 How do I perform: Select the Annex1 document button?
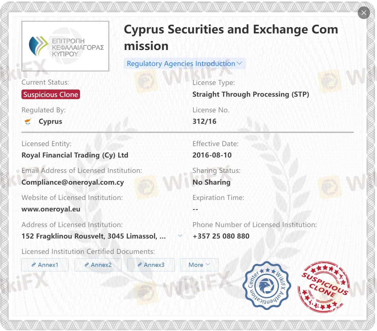45,264
